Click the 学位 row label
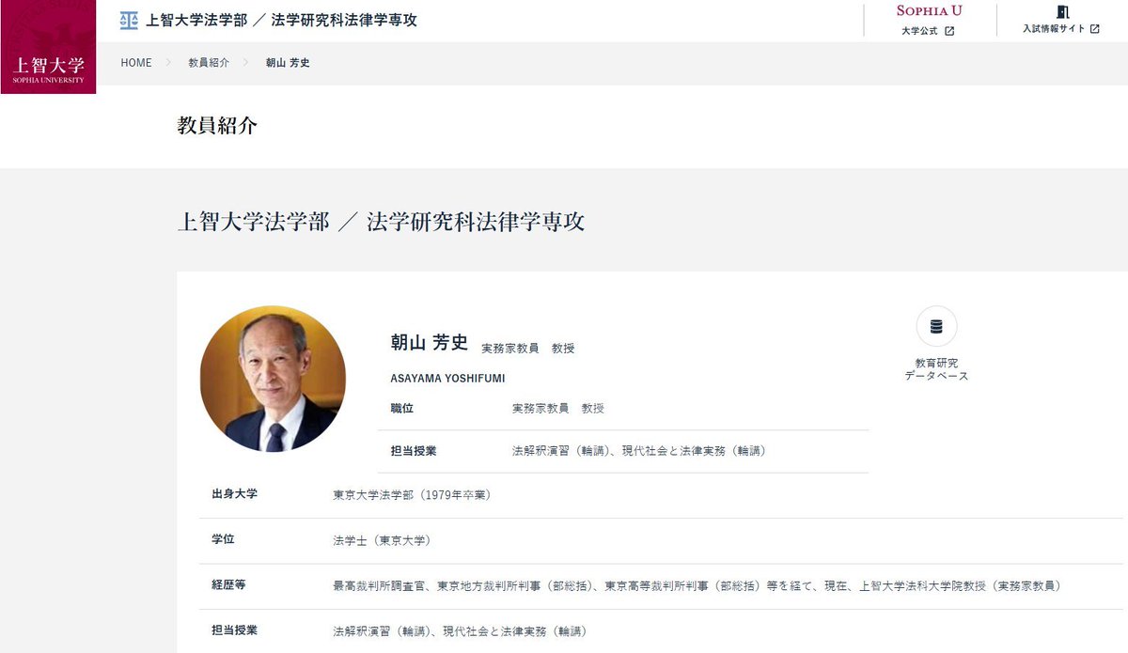The image size is (1128, 653). (x=223, y=540)
